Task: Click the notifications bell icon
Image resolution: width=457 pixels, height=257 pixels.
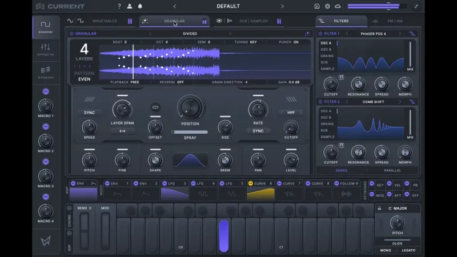Action: [140, 6]
